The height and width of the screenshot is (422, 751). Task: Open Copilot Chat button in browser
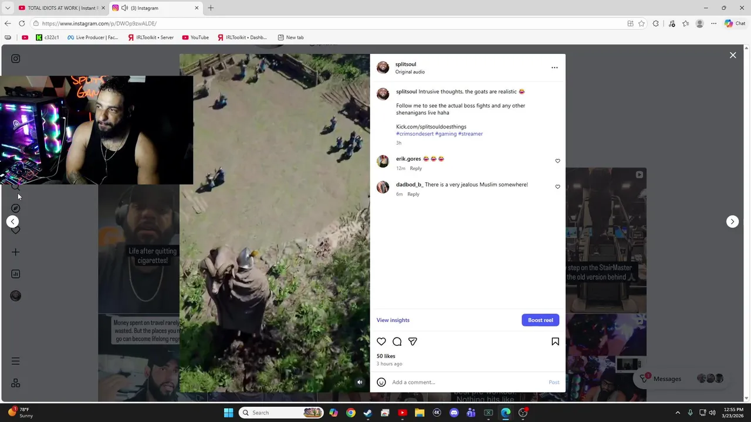pyautogui.click(x=735, y=23)
